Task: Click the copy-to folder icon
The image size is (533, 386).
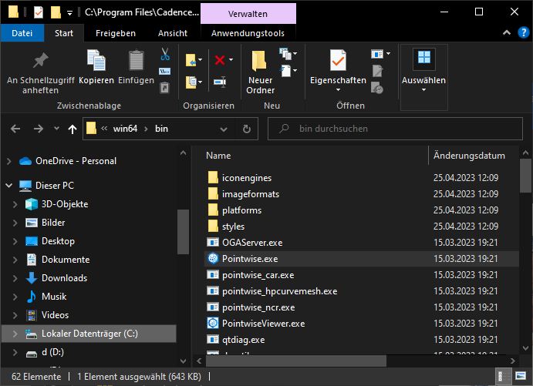Action: tap(191, 82)
